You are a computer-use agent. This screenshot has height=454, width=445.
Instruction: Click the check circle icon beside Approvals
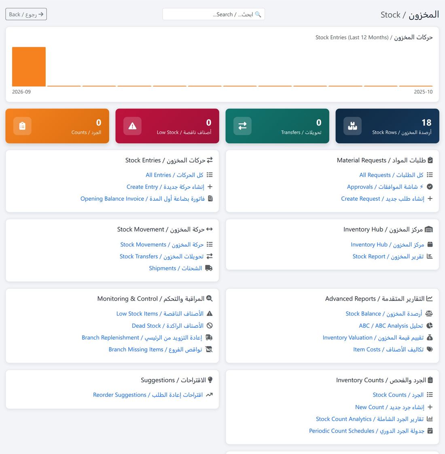click(430, 187)
